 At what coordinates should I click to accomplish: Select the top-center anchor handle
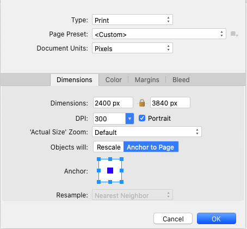pyautogui.click(x=110, y=159)
